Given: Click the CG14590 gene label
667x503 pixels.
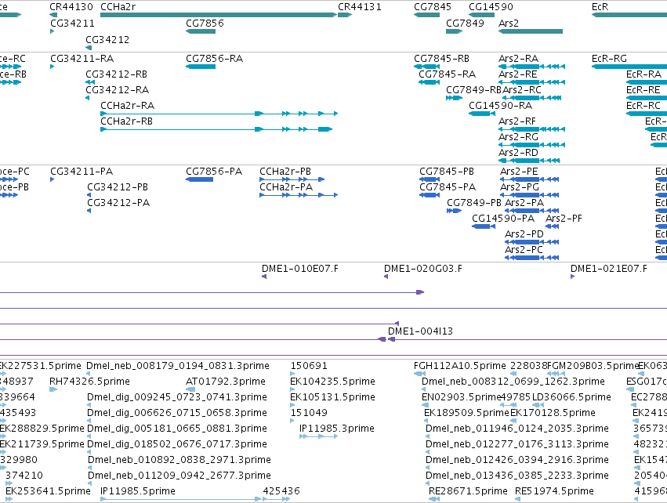Looking at the screenshot, I should pos(491,7).
